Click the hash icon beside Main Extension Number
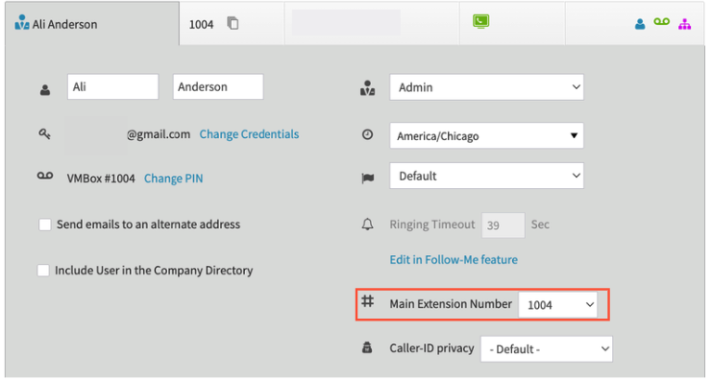Image resolution: width=712 pixels, height=380 pixels. coord(367,301)
